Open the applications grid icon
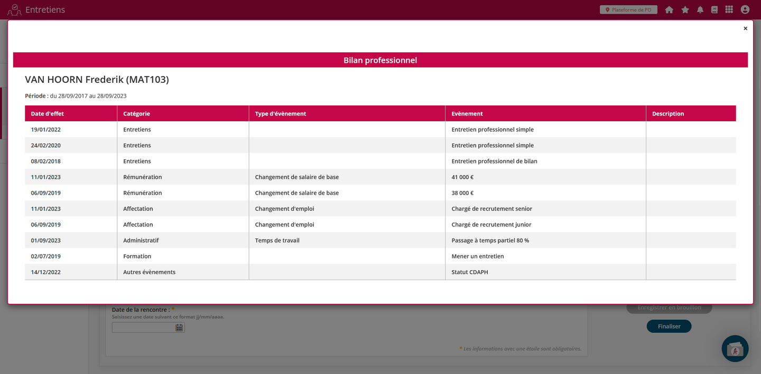Image resolution: width=761 pixels, height=374 pixels. pyautogui.click(x=729, y=9)
